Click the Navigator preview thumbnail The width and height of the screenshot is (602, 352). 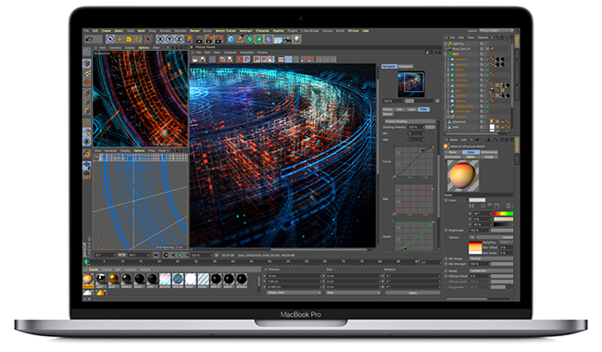[x=411, y=83]
